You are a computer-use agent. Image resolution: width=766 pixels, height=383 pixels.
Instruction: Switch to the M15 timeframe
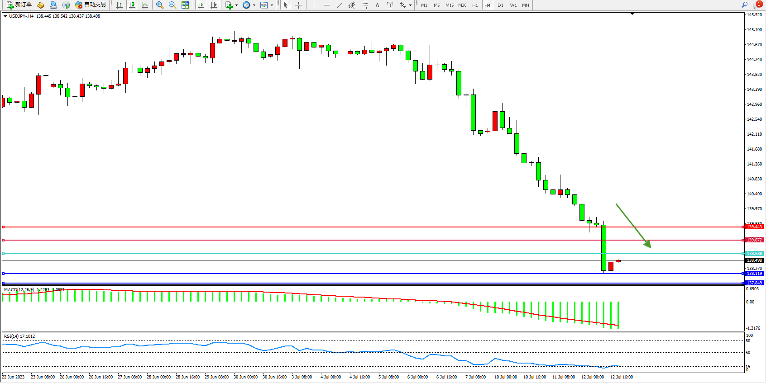tap(449, 5)
